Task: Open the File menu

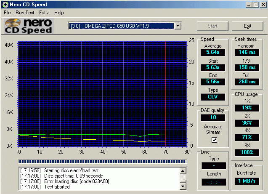Action: [x=7, y=13]
